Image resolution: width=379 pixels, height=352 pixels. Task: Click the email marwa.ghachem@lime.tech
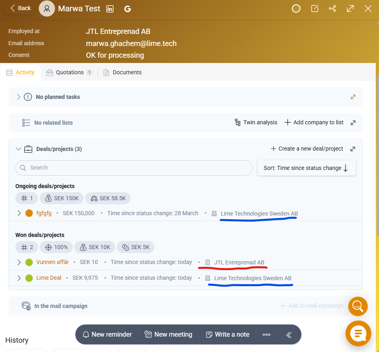click(x=131, y=44)
